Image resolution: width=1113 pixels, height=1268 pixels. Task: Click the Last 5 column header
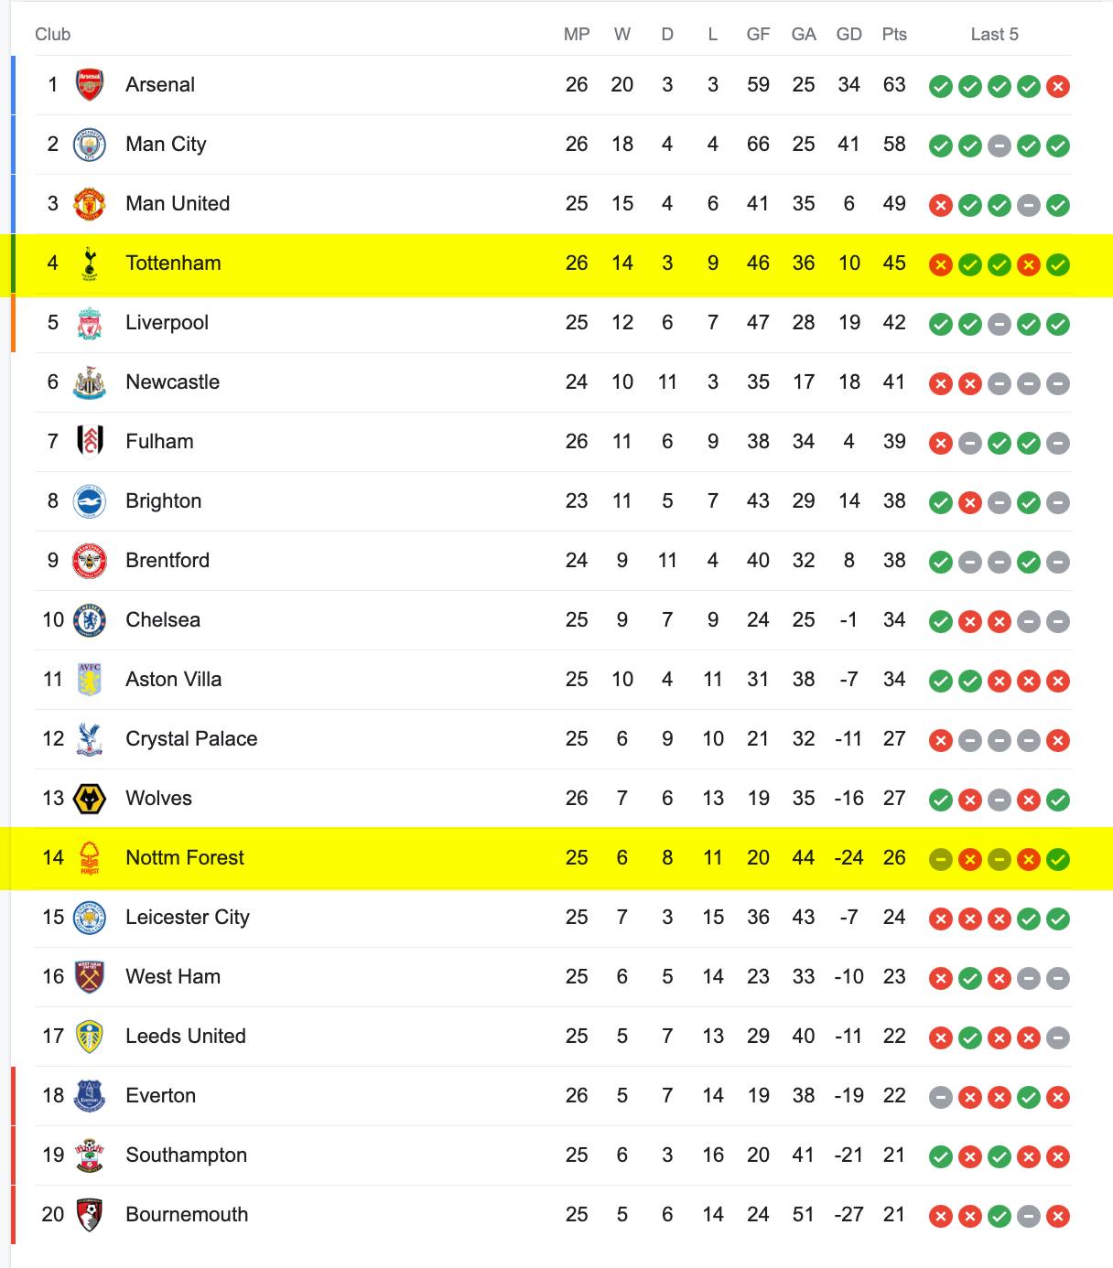(995, 35)
